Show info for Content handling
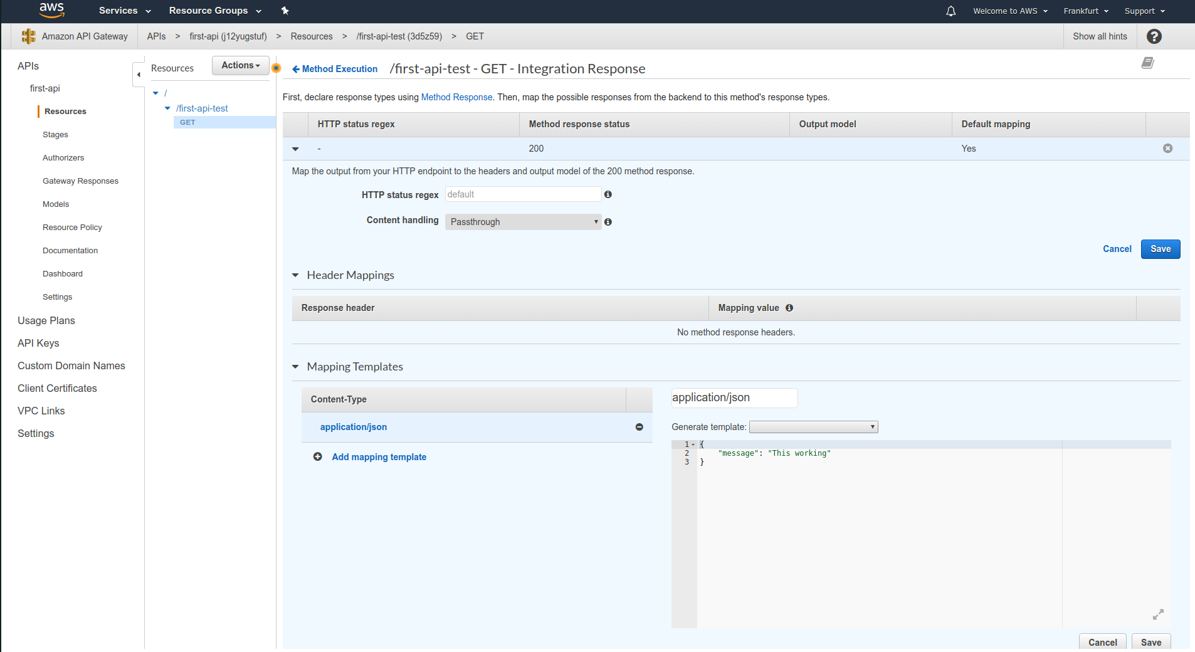 click(x=608, y=222)
